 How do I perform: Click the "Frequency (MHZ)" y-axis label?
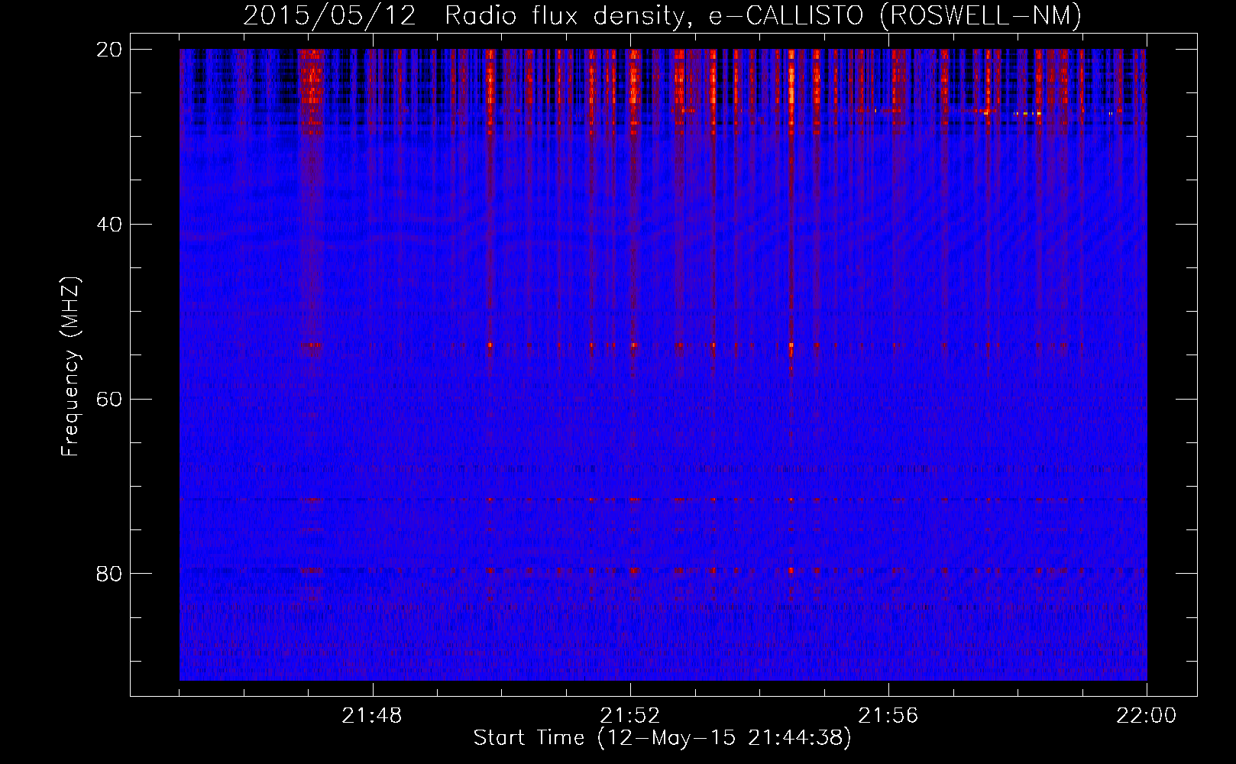[70, 367]
